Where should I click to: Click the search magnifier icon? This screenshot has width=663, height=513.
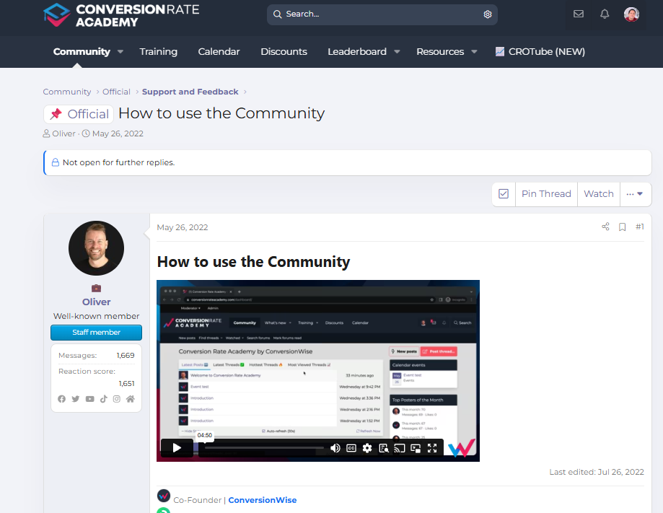[x=277, y=14]
